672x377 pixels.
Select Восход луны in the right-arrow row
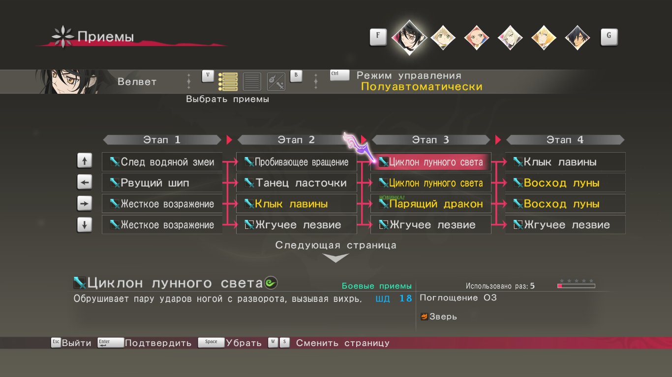tap(565, 204)
